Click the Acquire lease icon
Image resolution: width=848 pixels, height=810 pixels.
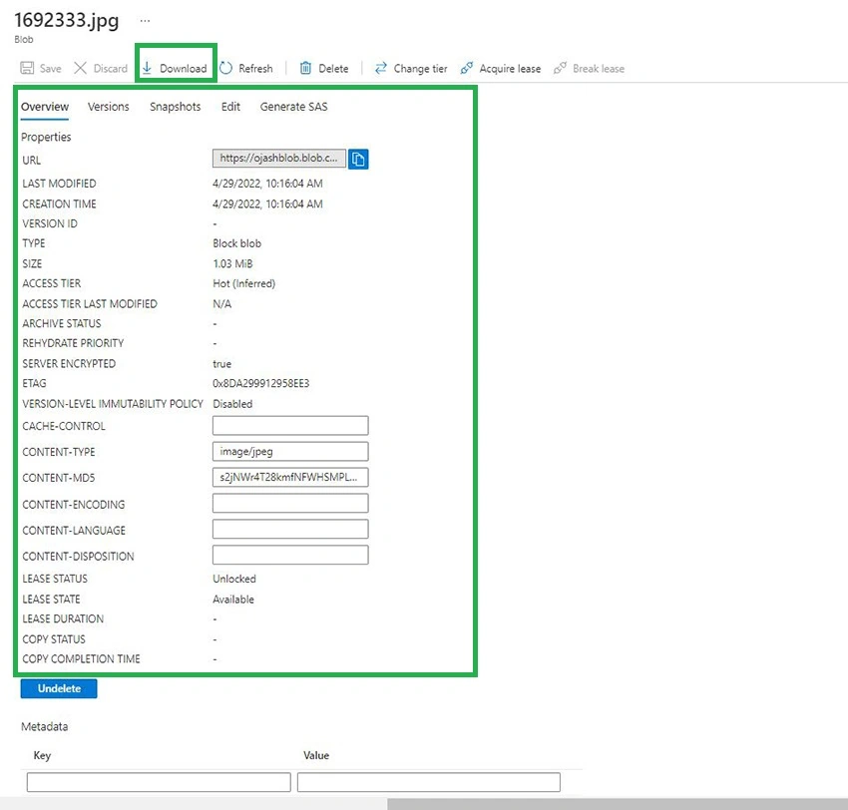tap(466, 68)
